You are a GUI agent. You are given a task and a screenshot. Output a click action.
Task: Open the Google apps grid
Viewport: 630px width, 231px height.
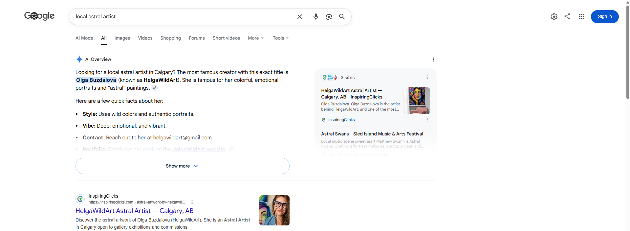(582, 17)
